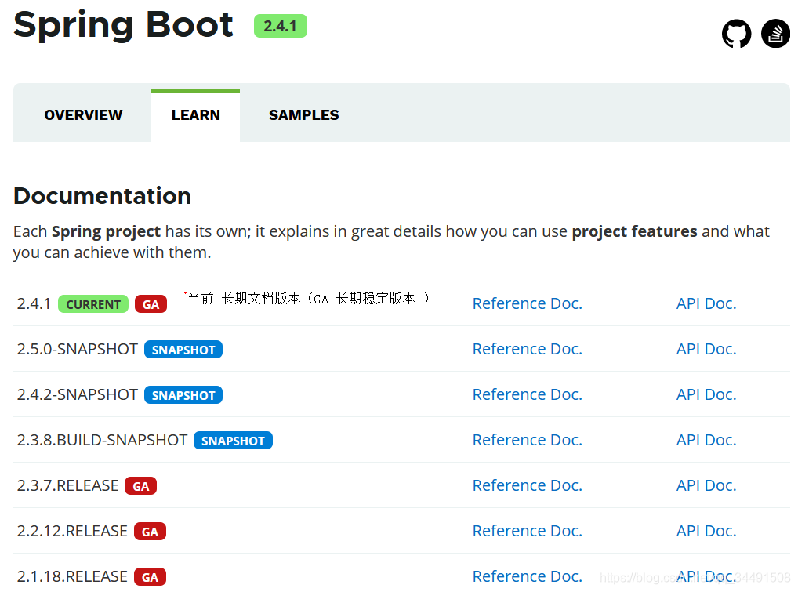Open API Doc. for version 2.4.1
Image resolution: width=798 pixels, height=592 pixels.
click(x=706, y=303)
